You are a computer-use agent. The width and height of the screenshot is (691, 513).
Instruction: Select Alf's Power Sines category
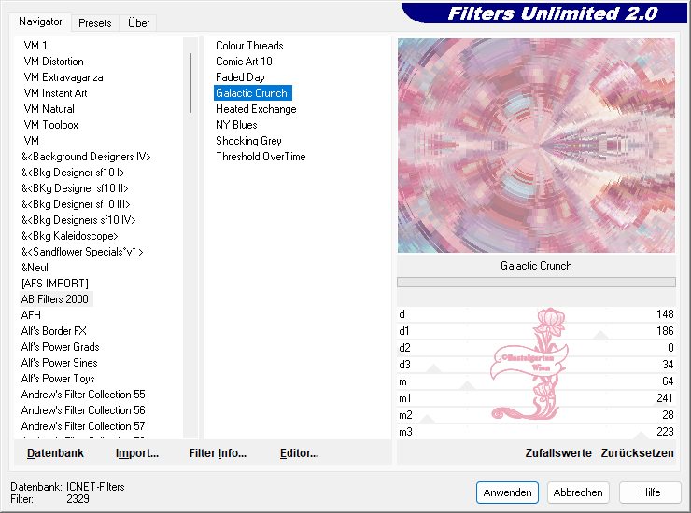(59, 363)
